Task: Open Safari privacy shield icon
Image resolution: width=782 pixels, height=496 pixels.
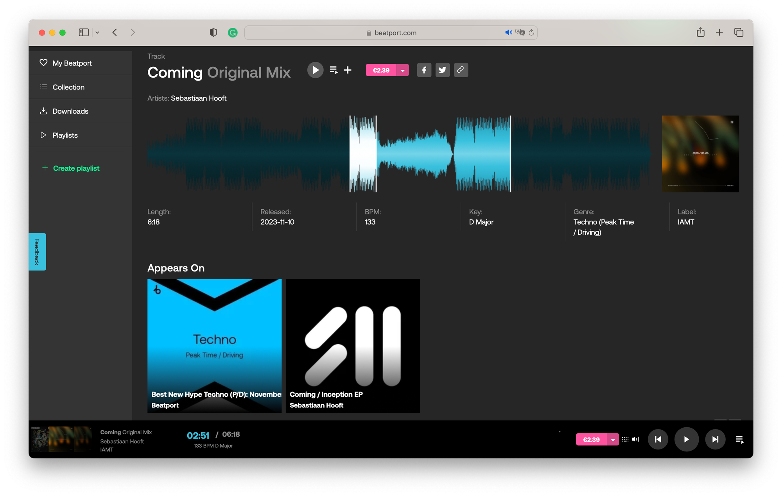Action: point(213,32)
